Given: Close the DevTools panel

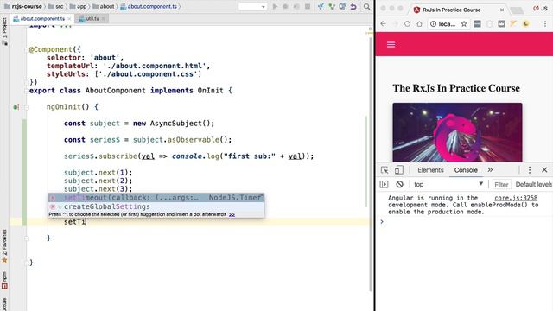Looking at the screenshot, I should pyautogui.click(x=544, y=170).
